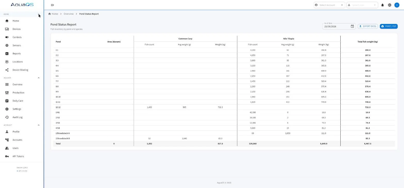Click the language globe icon

(x=390, y=5)
